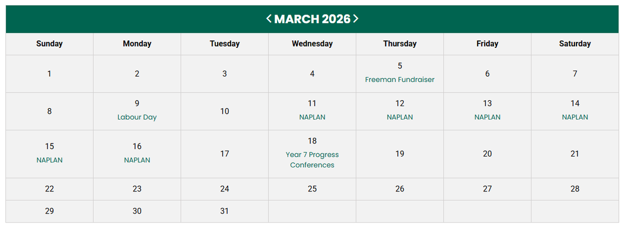Open the Freeman Fundraiser event

399,80
